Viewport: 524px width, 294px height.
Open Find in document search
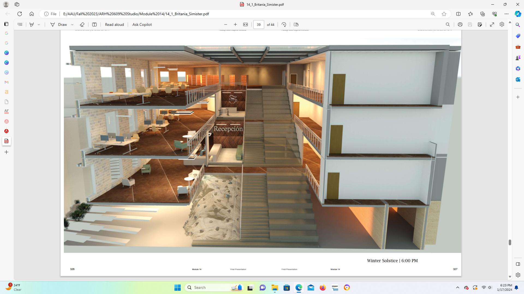[448, 24]
